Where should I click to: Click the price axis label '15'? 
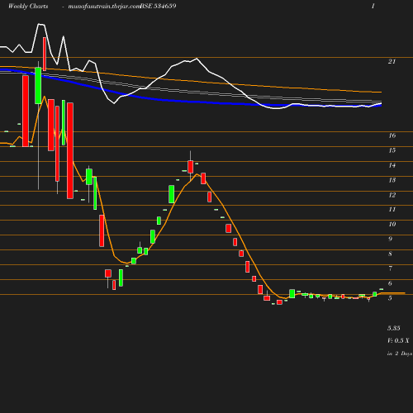[x=392, y=150]
